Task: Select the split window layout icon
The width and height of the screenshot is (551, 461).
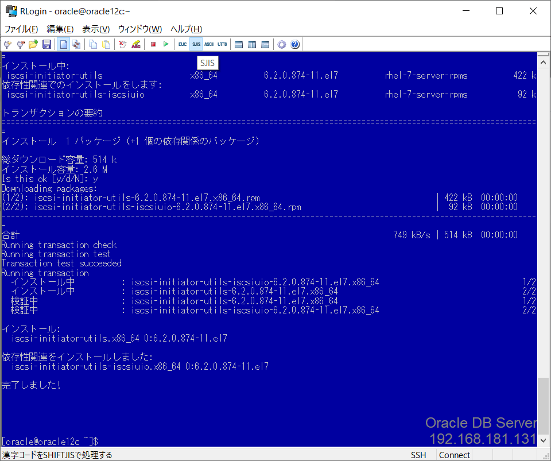Action: click(x=253, y=44)
